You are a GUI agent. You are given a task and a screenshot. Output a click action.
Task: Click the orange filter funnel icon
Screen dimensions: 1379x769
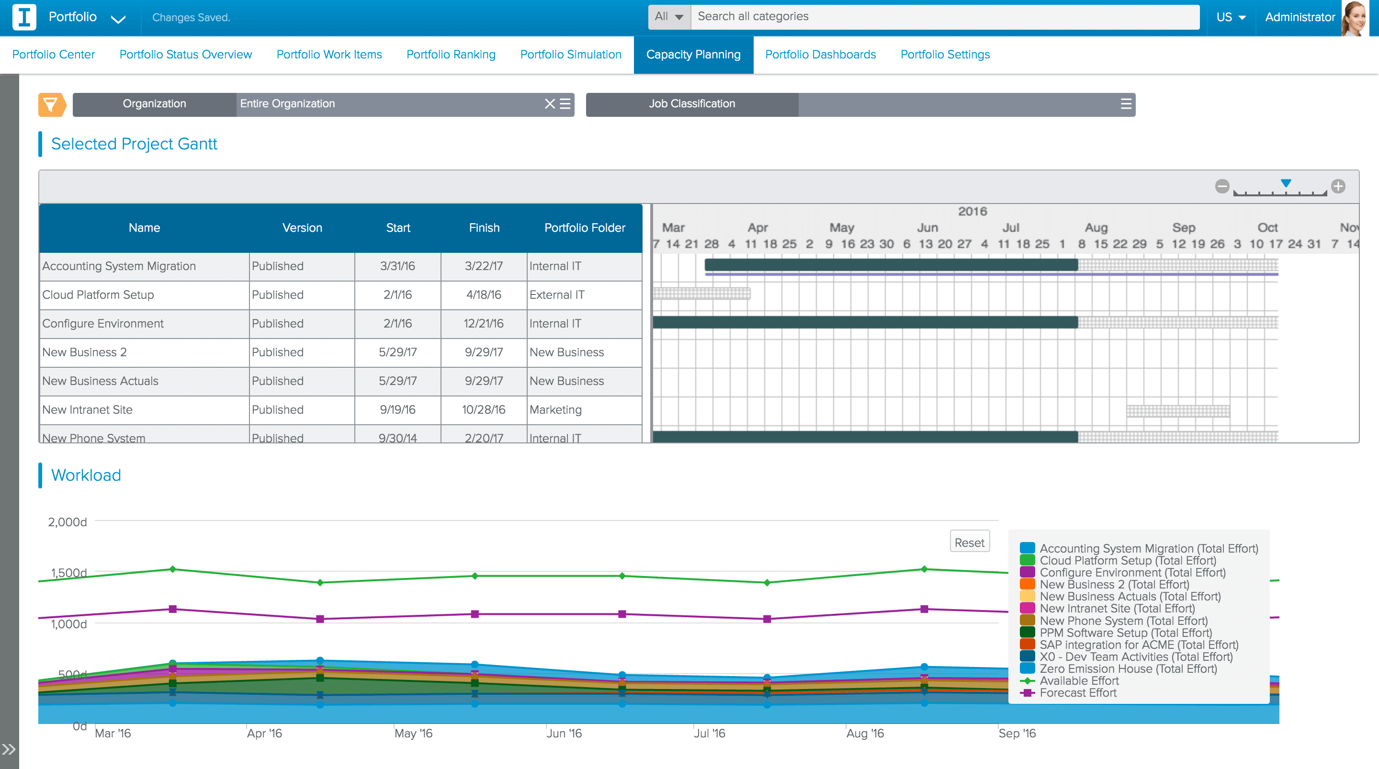pyautogui.click(x=51, y=104)
